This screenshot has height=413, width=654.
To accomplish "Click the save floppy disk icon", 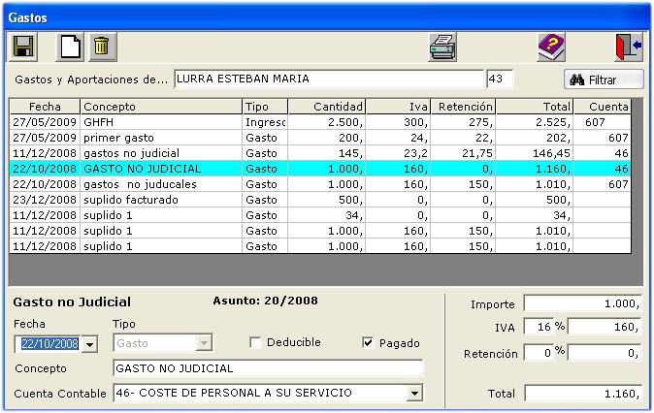I will pos(21,47).
